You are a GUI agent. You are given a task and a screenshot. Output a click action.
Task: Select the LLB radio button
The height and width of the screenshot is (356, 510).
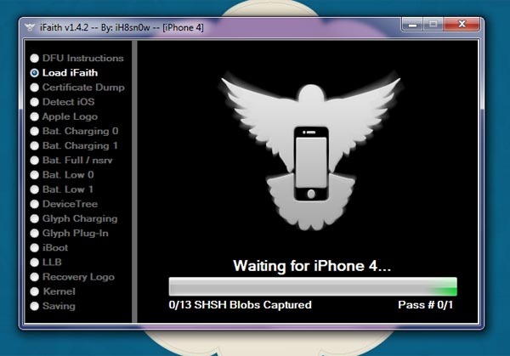pos(35,263)
